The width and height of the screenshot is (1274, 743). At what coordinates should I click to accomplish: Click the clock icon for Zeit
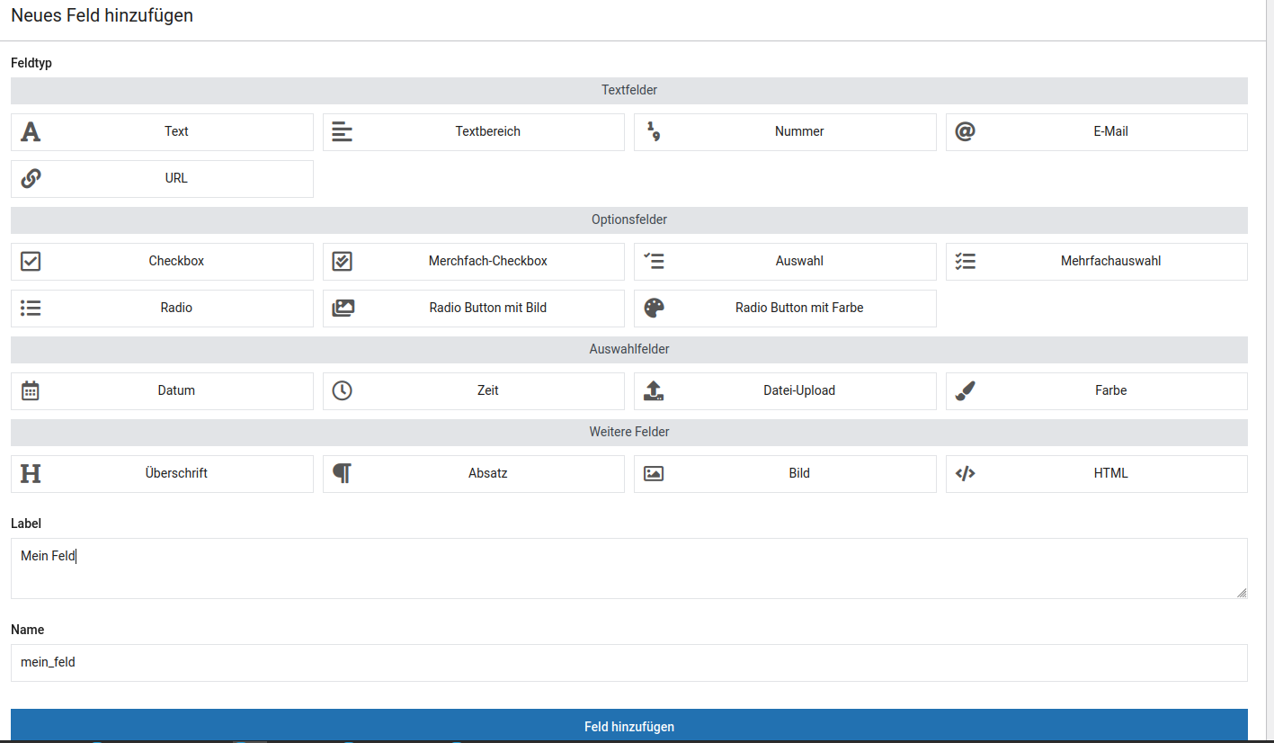pyautogui.click(x=342, y=391)
